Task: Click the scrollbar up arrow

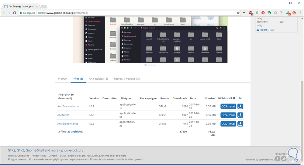Action: pos(302,18)
